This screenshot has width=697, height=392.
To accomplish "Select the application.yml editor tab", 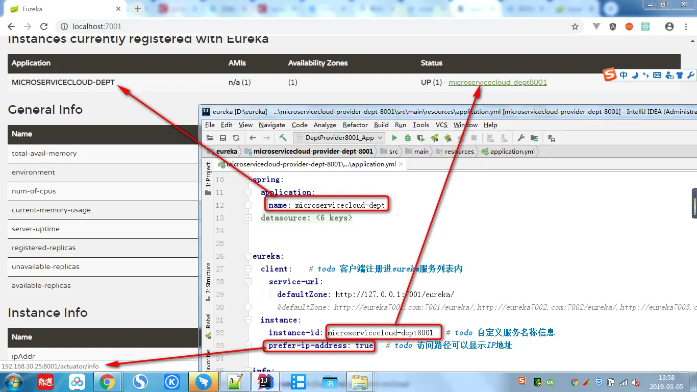I will pos(310,164).
